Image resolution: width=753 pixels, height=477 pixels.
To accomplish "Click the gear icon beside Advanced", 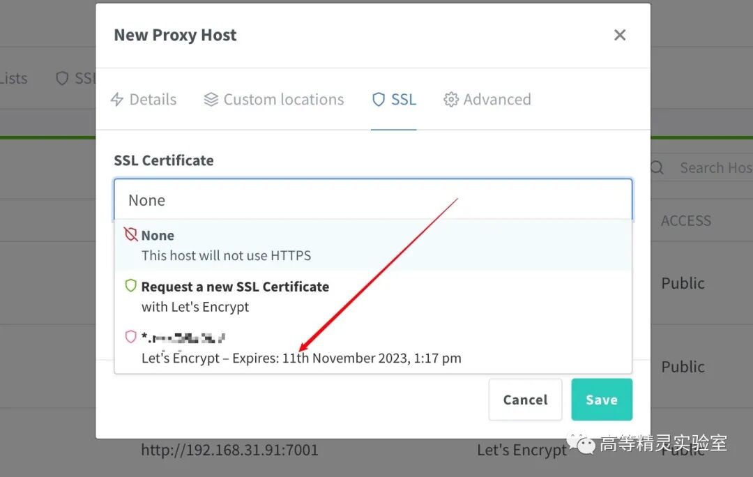I will (450, 100).
